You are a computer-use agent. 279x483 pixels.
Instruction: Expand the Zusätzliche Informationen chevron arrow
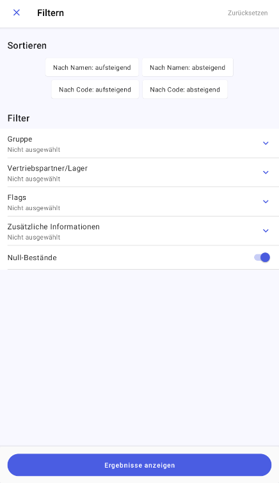(x=266, y=231)
